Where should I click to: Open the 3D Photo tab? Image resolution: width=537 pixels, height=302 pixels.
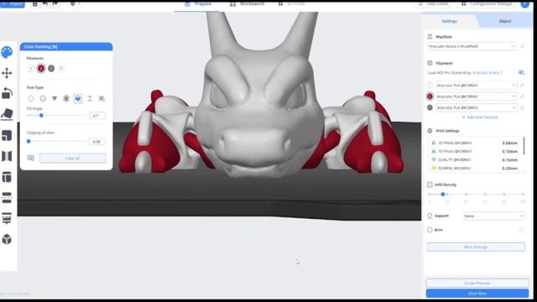coord(291,4)
